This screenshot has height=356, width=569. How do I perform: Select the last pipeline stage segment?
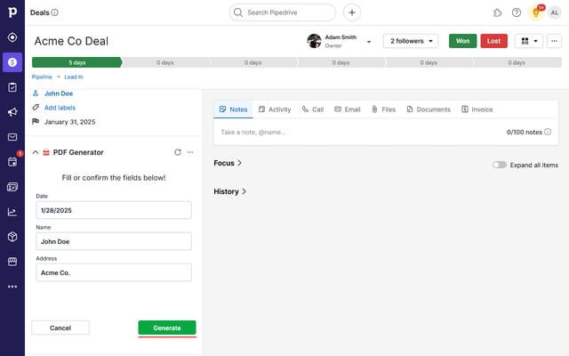pyautogui.click(x=517, y=62)
